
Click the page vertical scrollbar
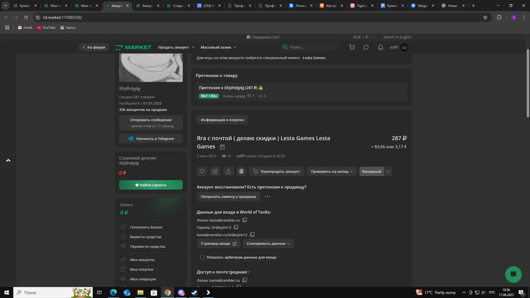point(528,83)
